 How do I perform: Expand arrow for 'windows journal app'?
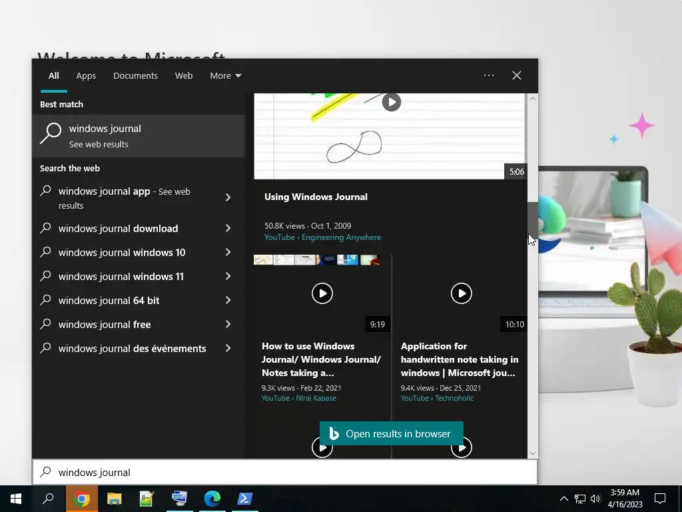(x=228, y=197)
